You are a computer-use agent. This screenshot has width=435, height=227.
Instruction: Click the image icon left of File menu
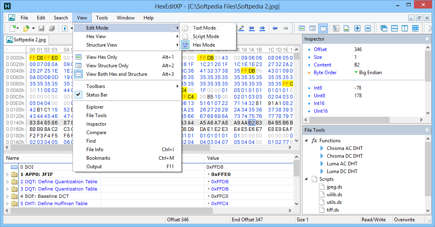point(12,17)
